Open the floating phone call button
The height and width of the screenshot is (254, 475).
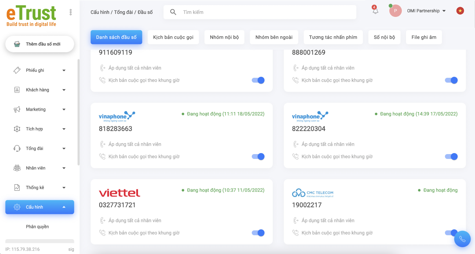point(462,239)
